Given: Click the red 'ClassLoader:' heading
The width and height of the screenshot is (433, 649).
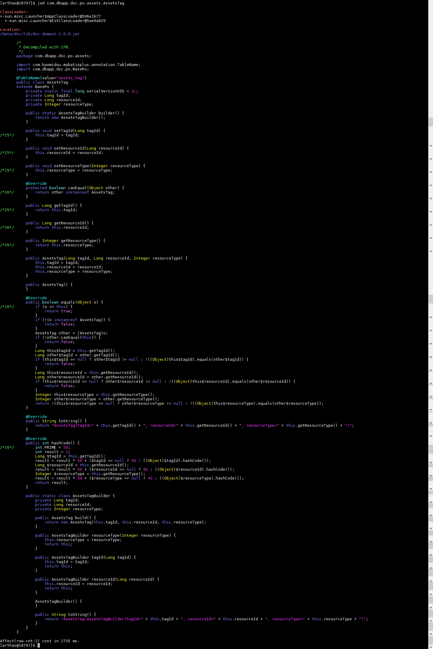Looking at the screenshot, I should pos(14,12).
